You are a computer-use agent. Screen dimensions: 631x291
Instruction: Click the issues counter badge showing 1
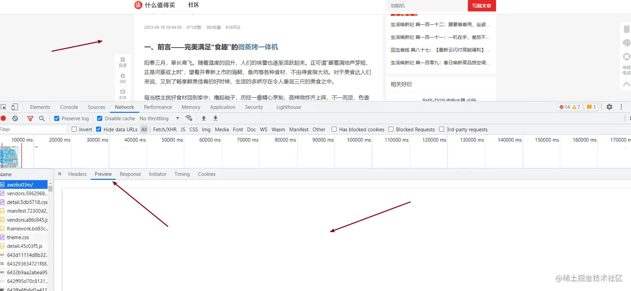click(591, 107)
